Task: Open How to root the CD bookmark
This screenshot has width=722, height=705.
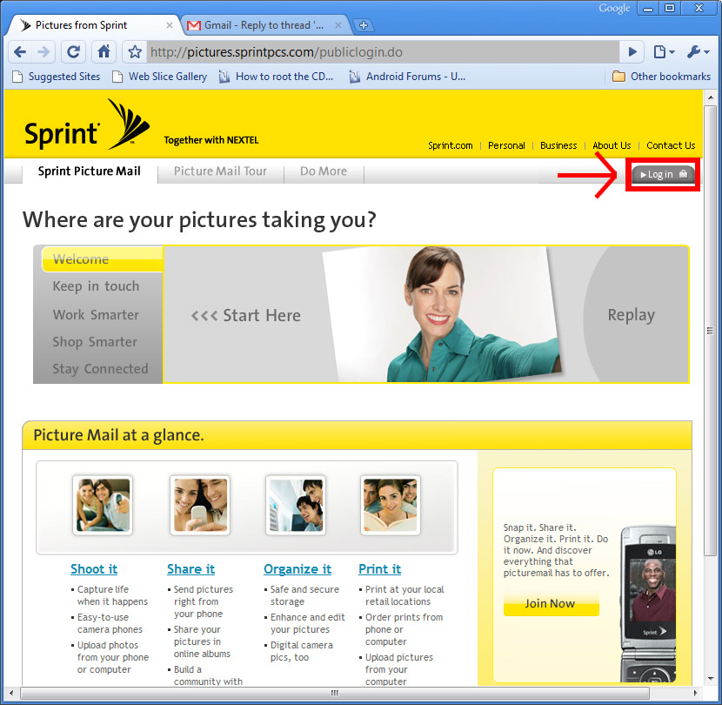Action: coord(276,77)
